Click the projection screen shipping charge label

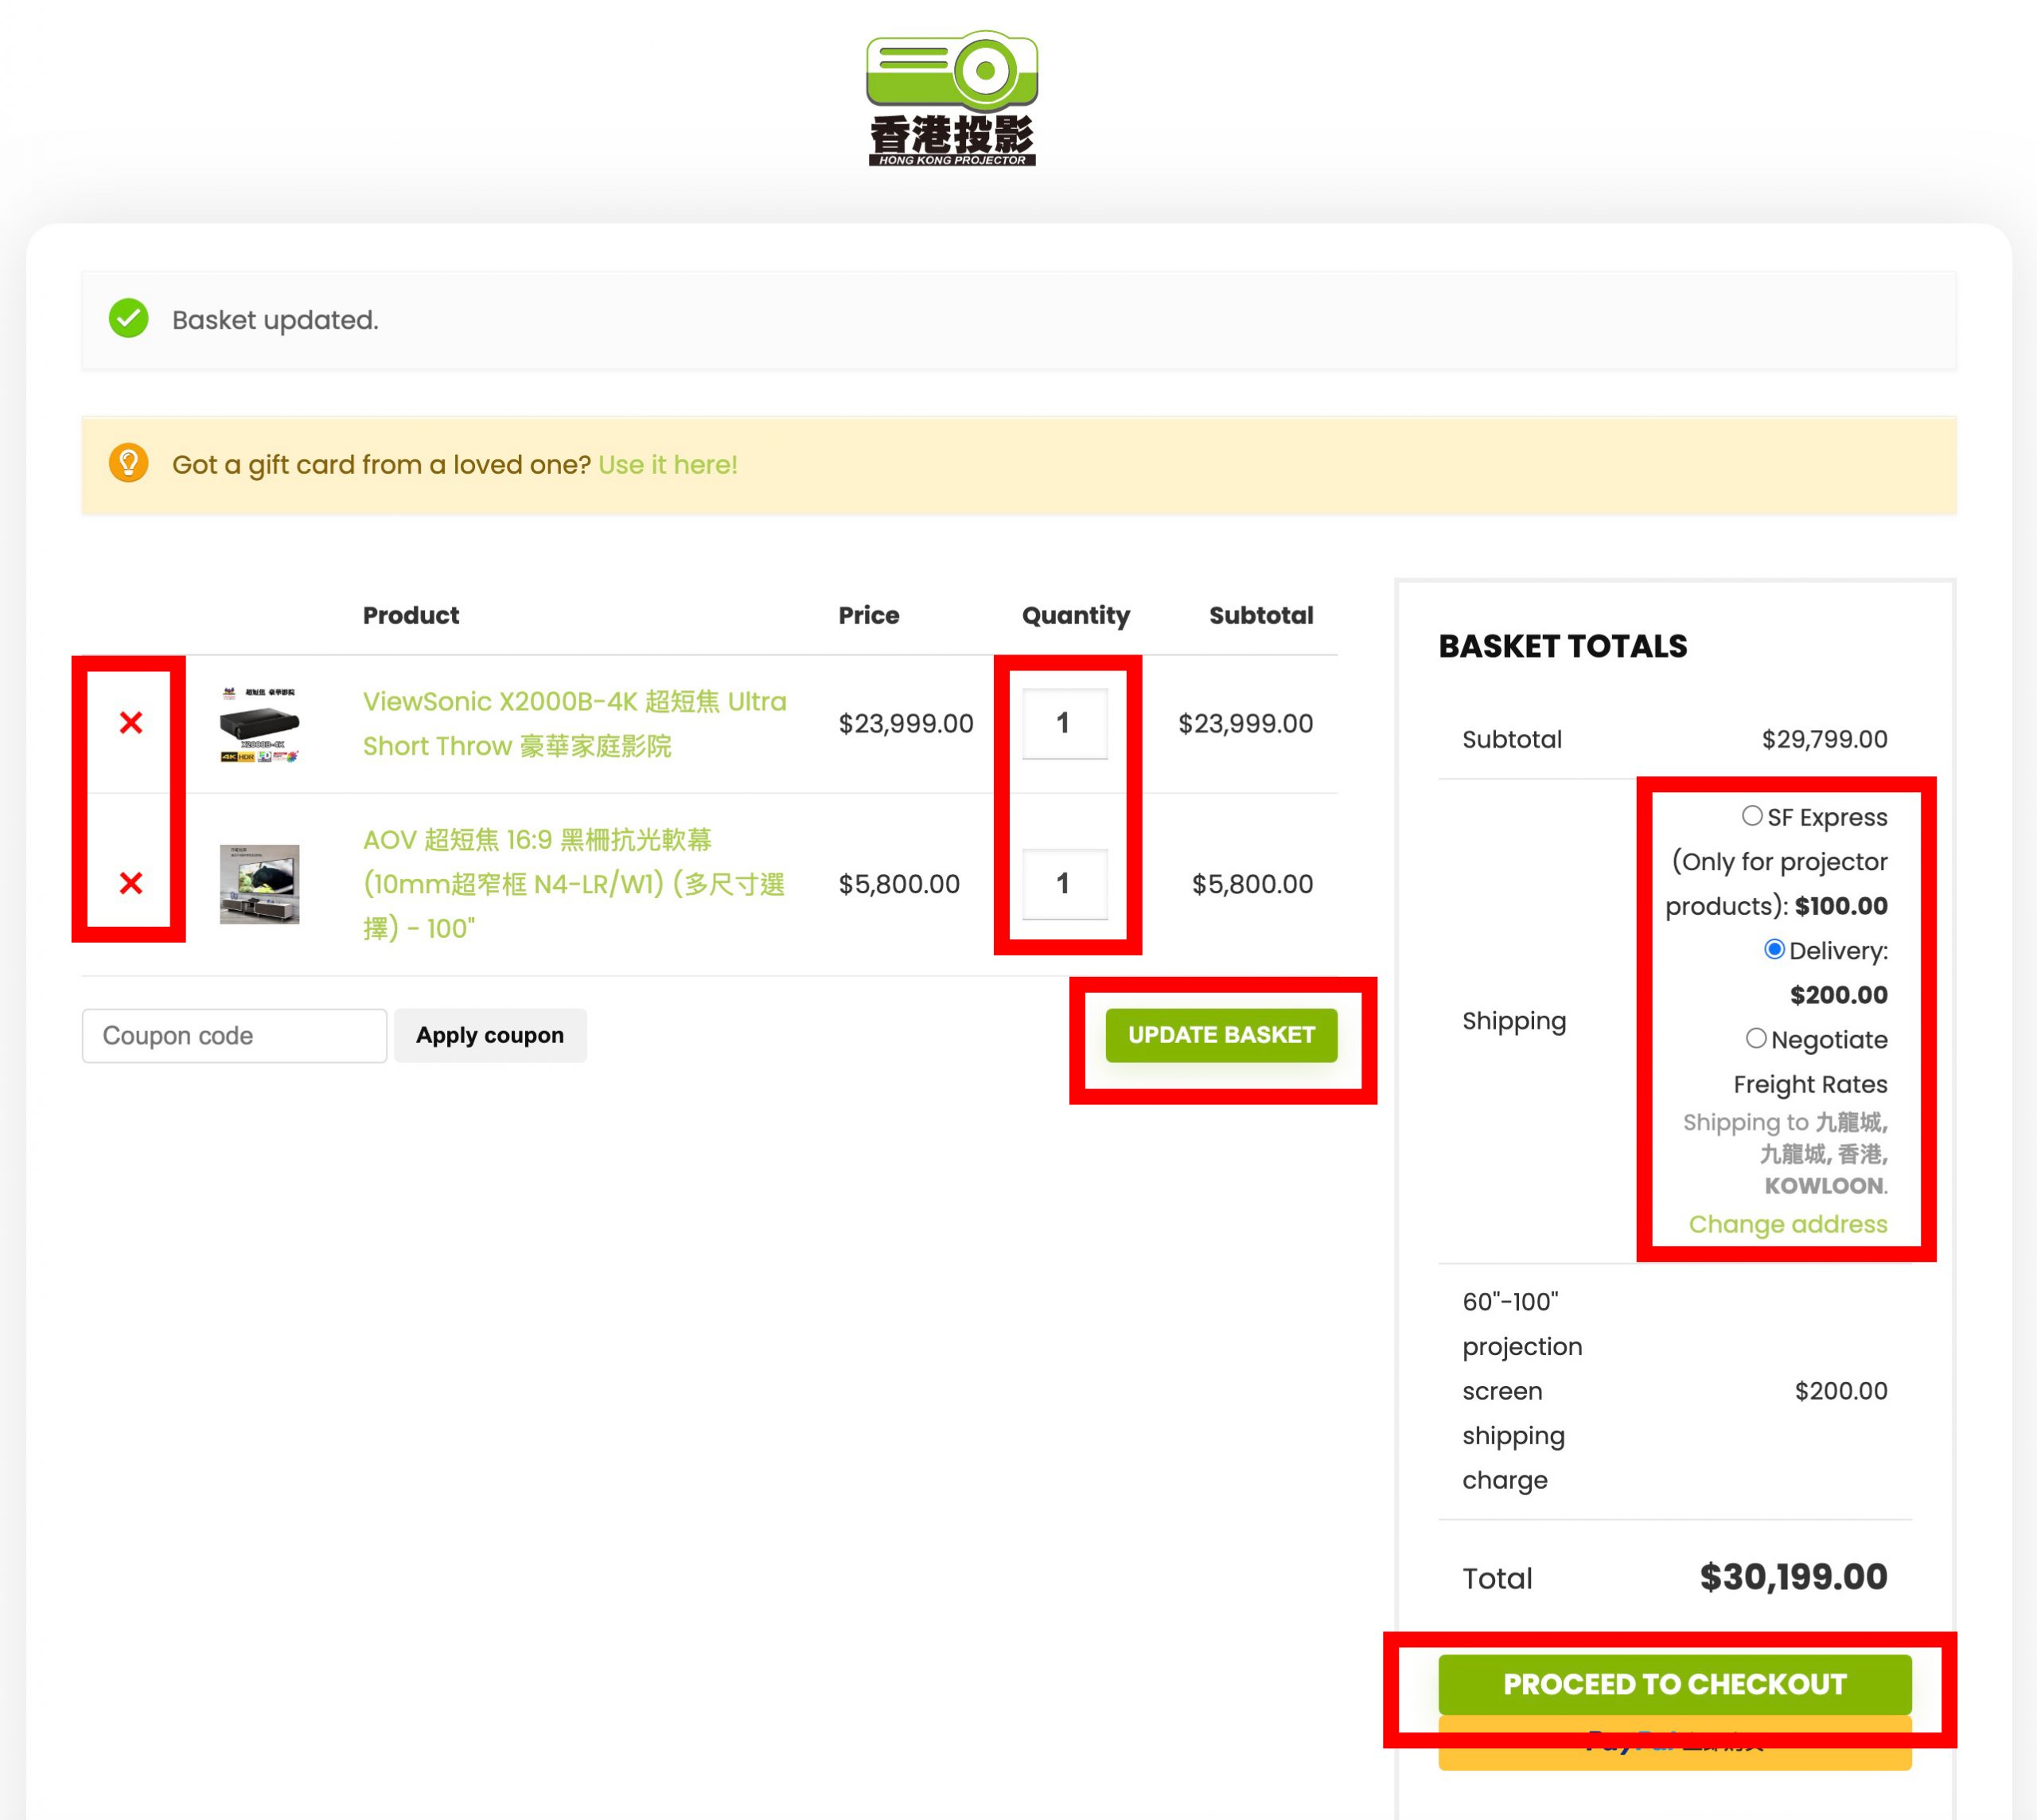coord(1522,1391)
